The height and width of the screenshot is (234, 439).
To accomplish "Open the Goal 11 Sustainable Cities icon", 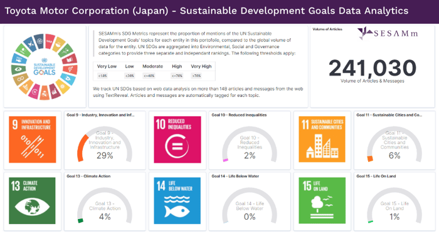I will (322, 140).
